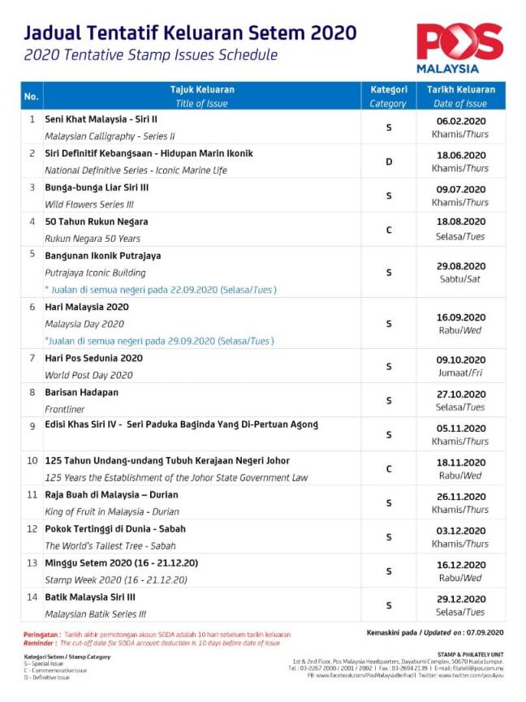Click the 'Hari Pos Sedunia 2020' row title
Screen dimensions: 526x702
tap(93, 358)
